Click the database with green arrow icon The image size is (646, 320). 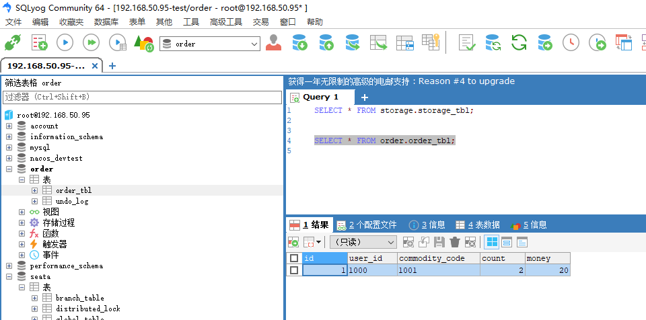click(x=544, y=42)
